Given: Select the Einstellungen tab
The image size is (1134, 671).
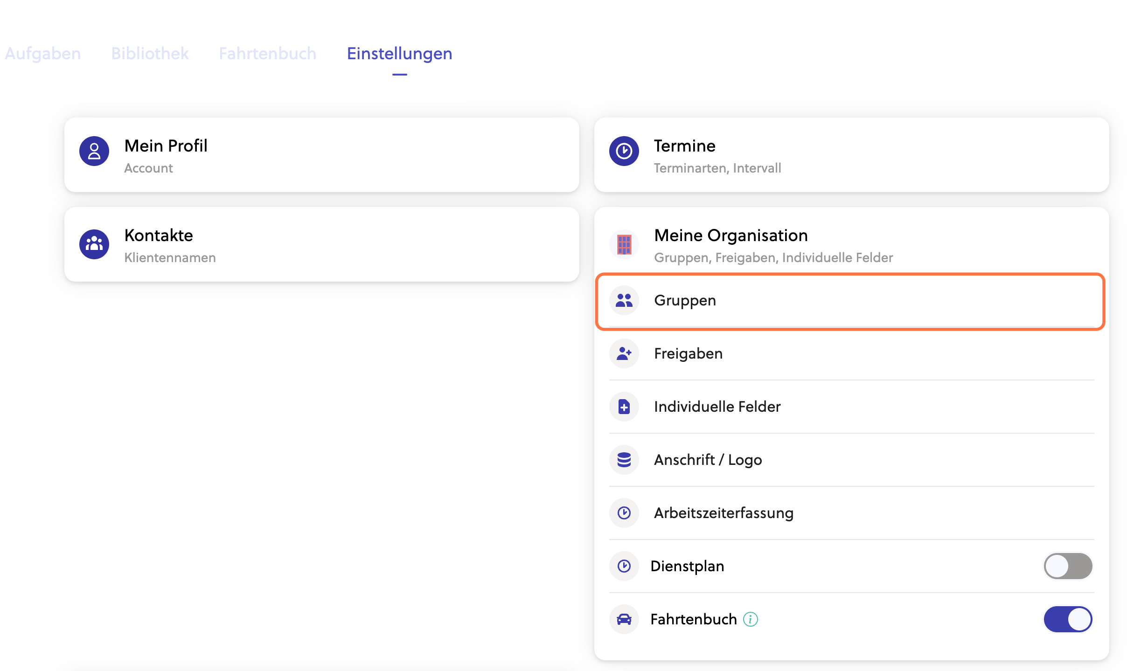Looking at the screenshot, I should (x=400, y=54).
